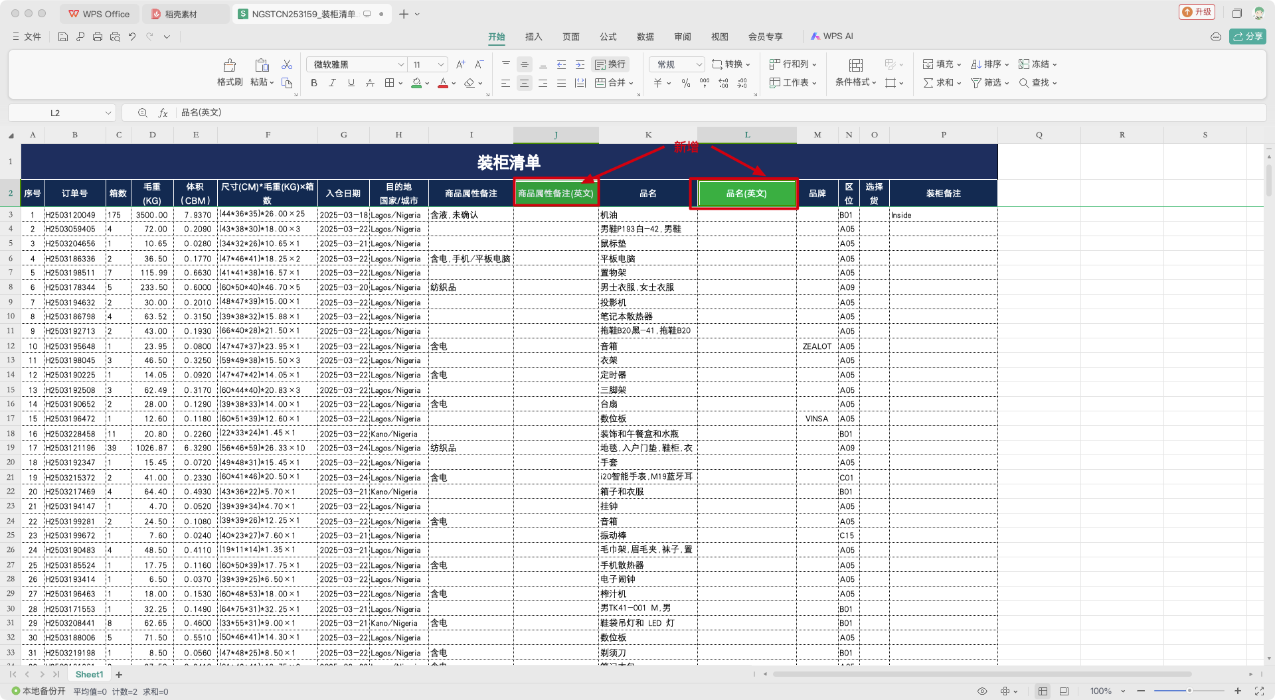This screenshot has height=700, width=1275.
Task: Click the Undo arrow icon
Action: tap(132, 36)
